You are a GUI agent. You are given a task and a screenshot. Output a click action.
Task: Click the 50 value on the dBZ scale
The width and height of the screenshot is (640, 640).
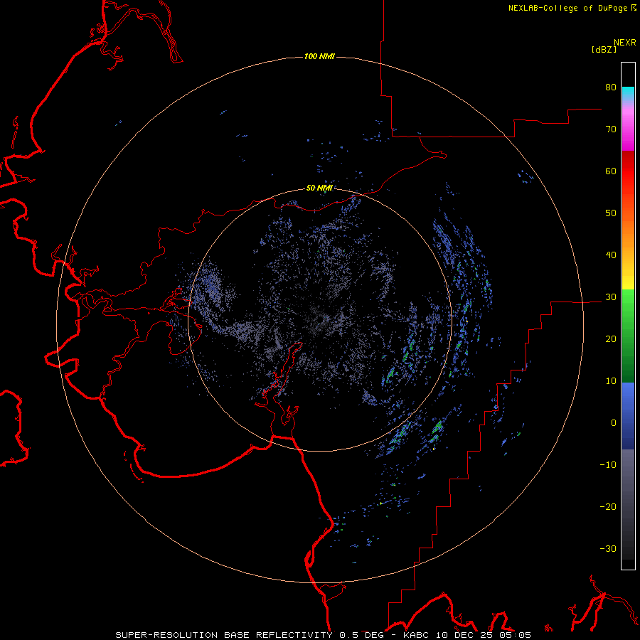611,213
